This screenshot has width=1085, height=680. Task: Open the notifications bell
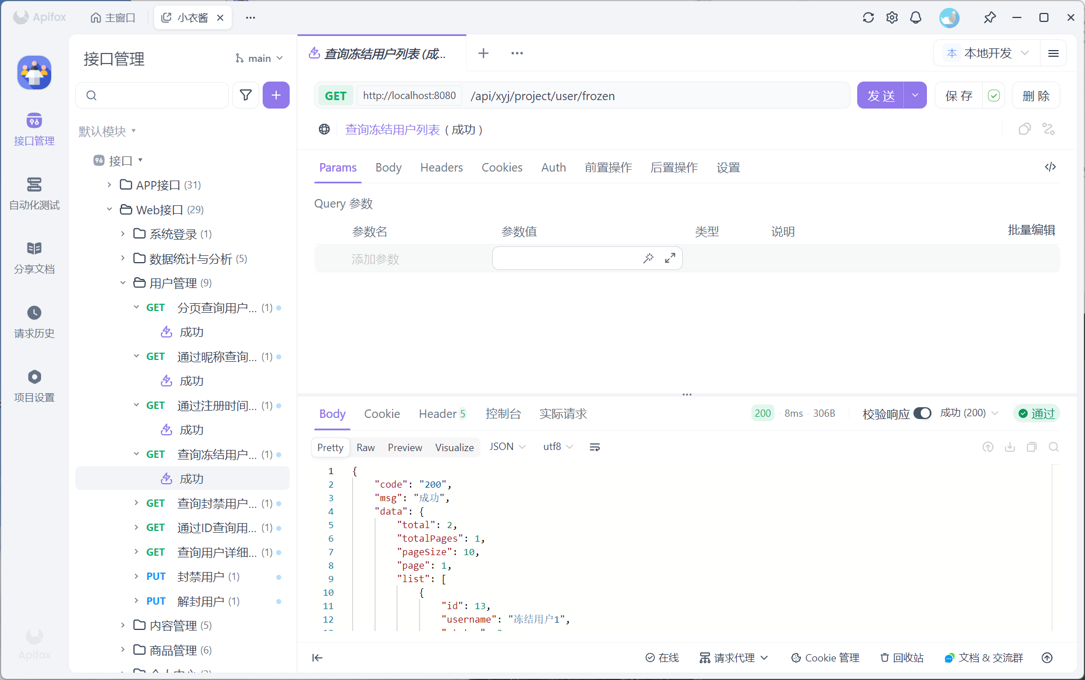click(x=915, y=17)
